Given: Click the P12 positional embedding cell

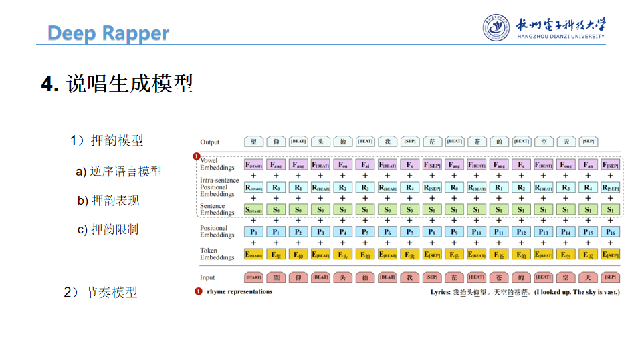Looking at the screenshot, I should tap(521, 232).
